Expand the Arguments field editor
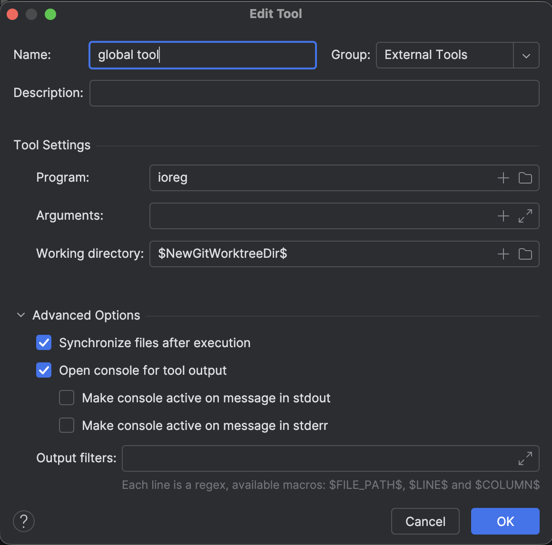552x545 pixels. click(525, 216)
